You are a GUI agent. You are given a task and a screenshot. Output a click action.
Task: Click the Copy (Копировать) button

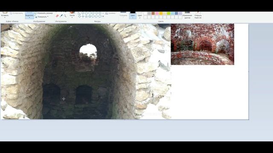click(x=16, y=13)
